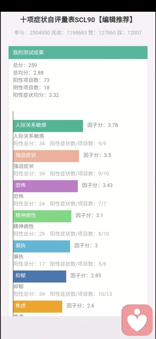Image resolution: width=156 pixels, height=339 pixels.
Task: Click the 总分 259 line
Action: click(25, 65)
